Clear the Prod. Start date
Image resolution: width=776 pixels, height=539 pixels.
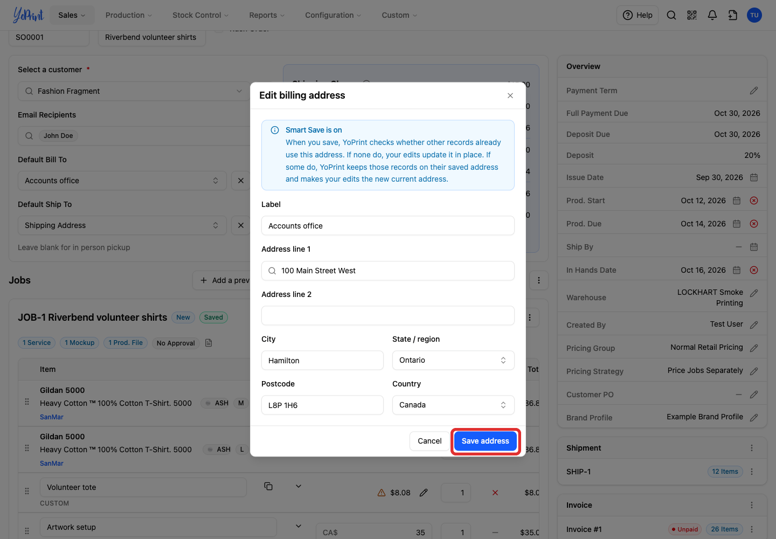tap(754, 201)
